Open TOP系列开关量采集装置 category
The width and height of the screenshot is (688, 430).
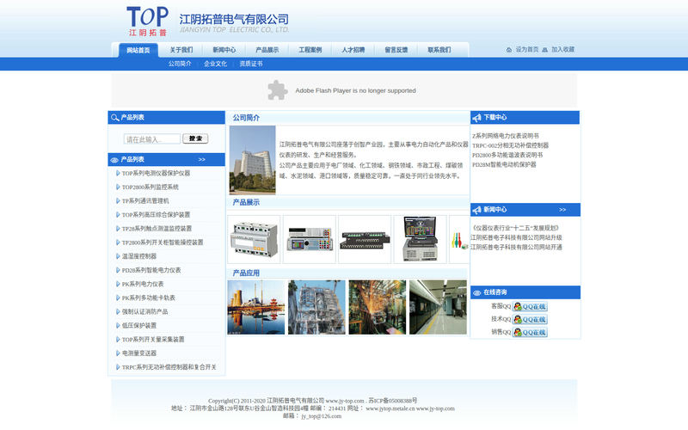point(153,340)
